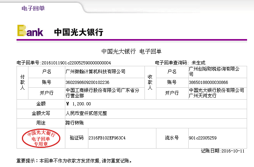
Task: Click the red 电子回单专用章 stamp
Action: [41, 138]
